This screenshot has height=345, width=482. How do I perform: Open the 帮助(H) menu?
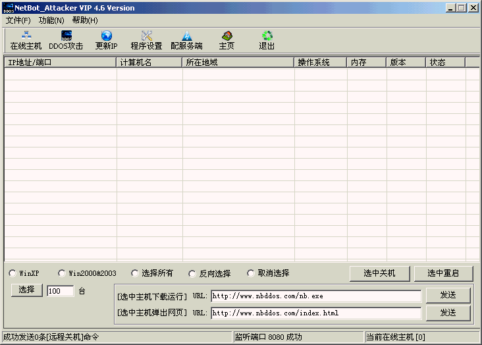85,20
